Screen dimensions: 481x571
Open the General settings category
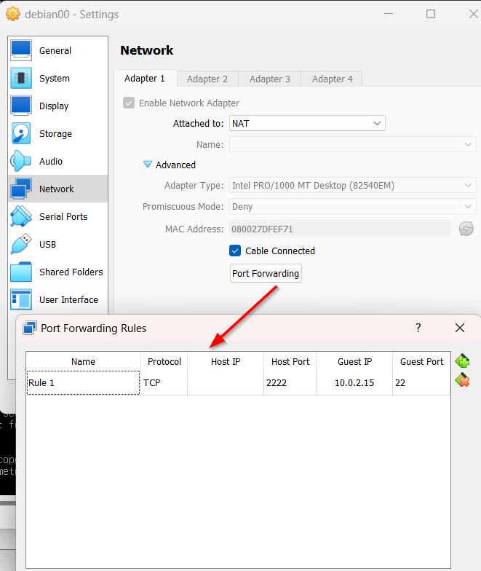(55, 51)
